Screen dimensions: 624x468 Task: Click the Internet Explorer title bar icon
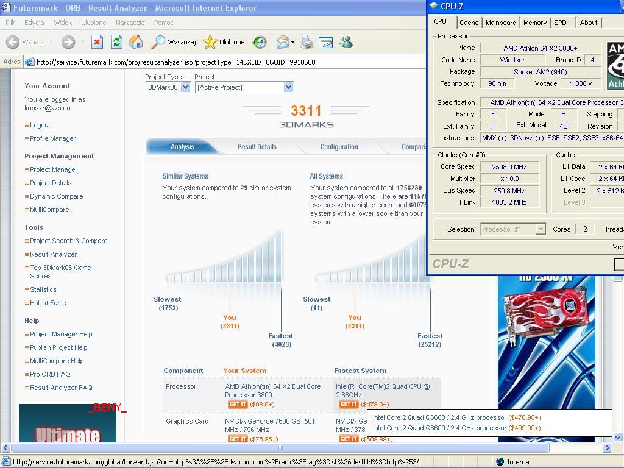click(6, 7)
